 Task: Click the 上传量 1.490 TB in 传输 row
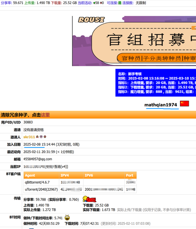[x=36, y=205]
